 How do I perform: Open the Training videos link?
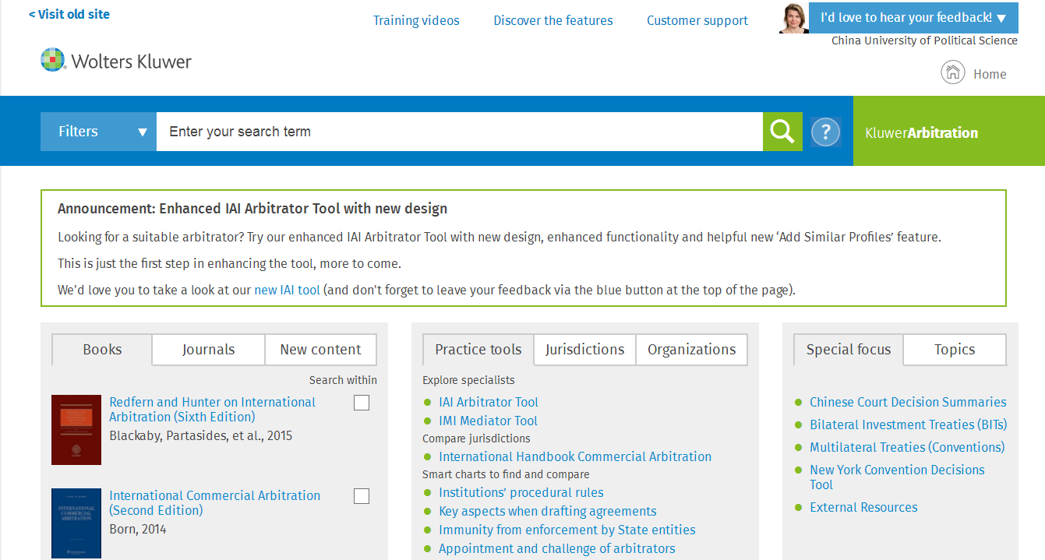pyautogui.click(x=416, y=20)
